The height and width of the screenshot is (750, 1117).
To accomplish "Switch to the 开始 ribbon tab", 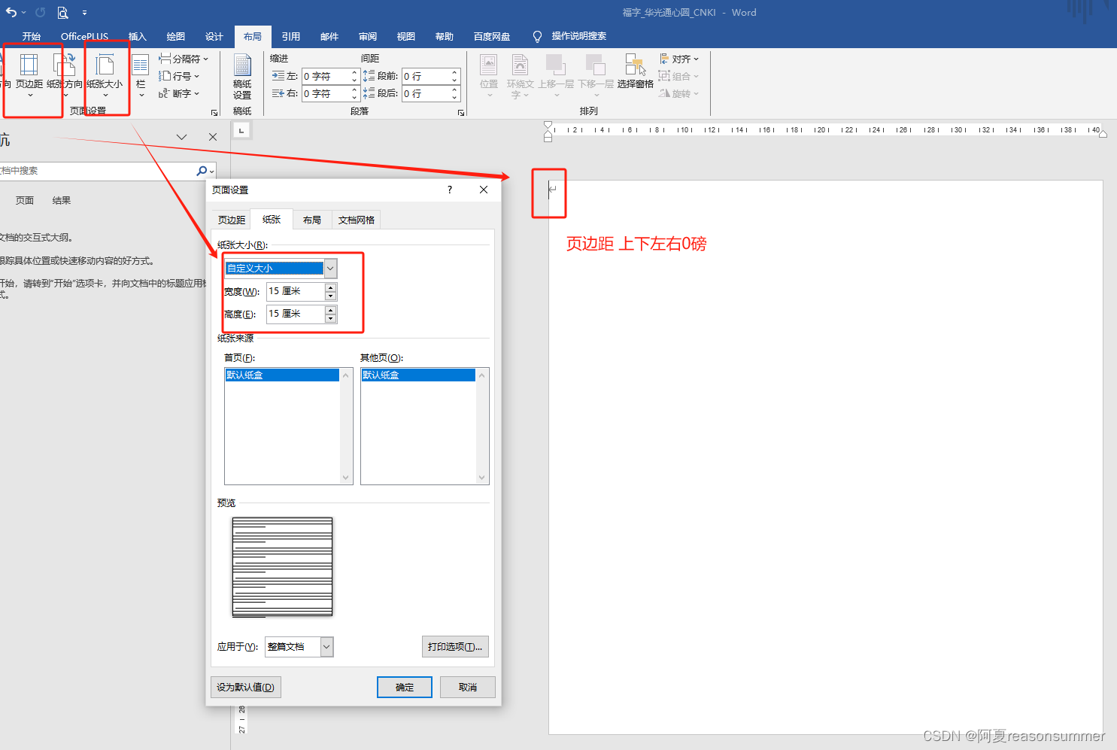I will (32, 36).
